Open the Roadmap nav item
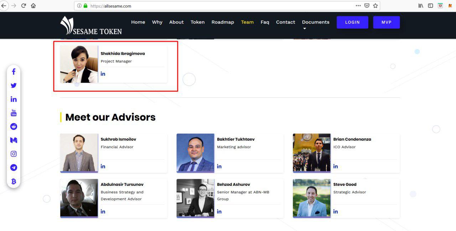Screen dimensions: 456x231 (223, 22)
